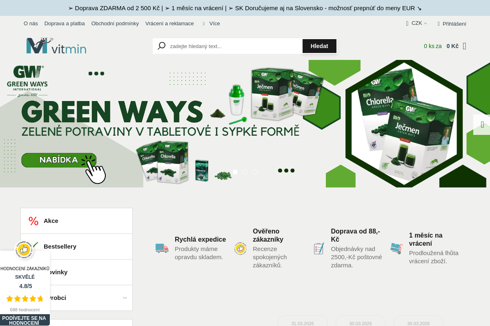Open the CZK currency dropdown

417,23
